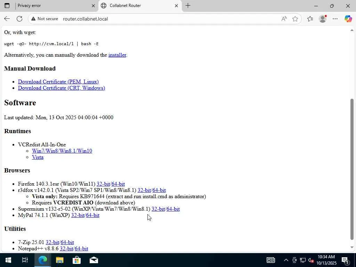Click the vertical scrollbar thumb
Viewport: 356px width, 267px height.
point(352,169)
